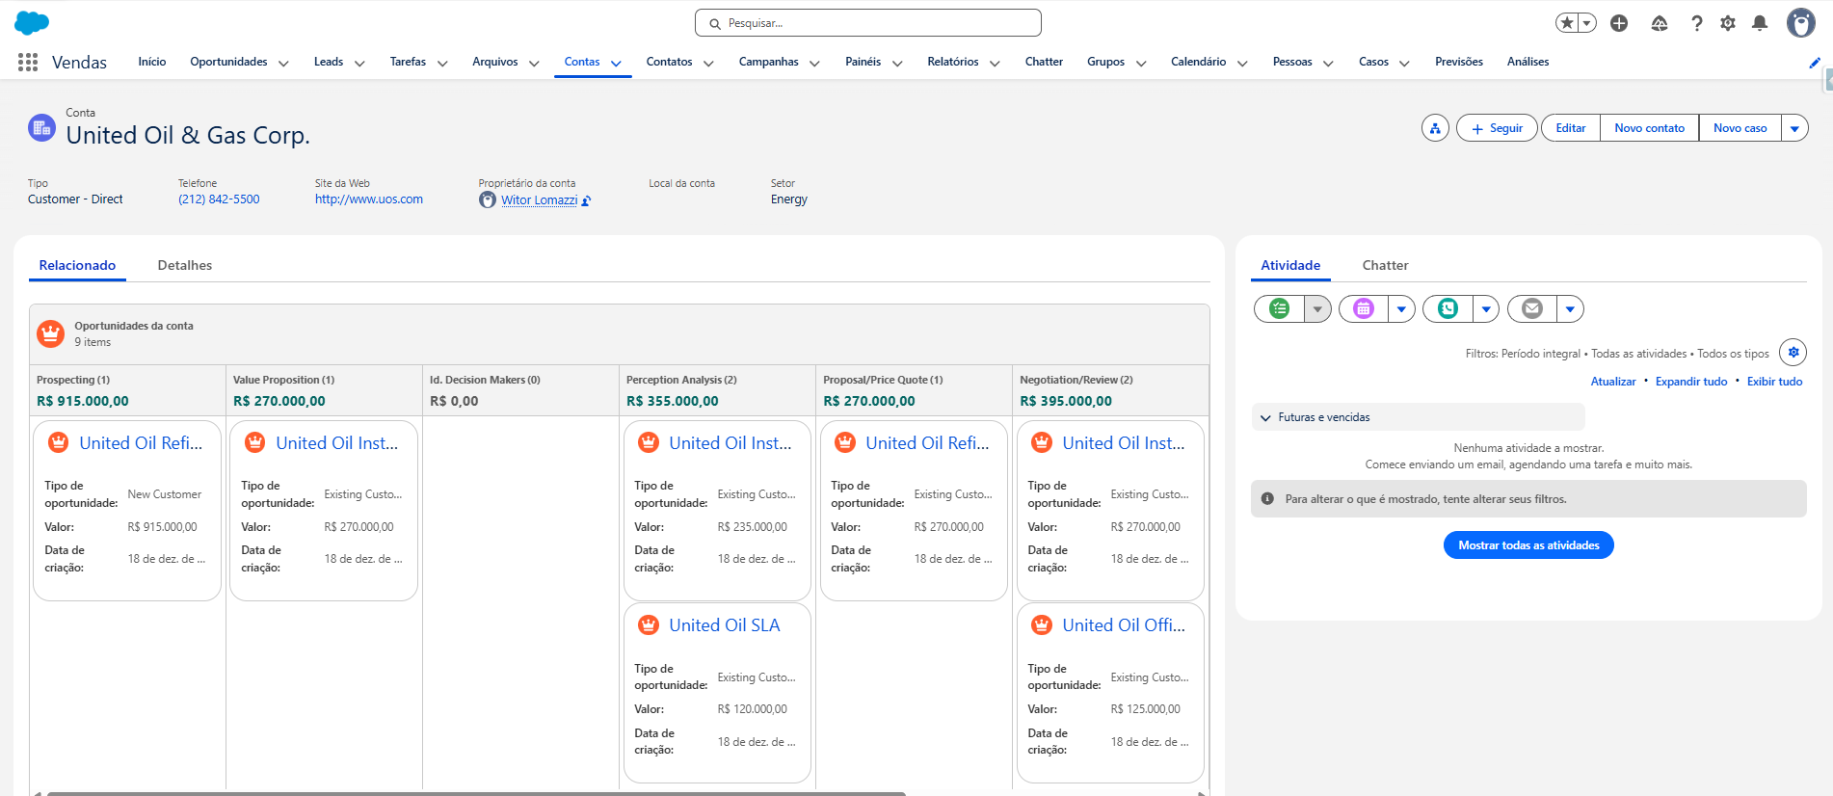The width and height of the screenshot is (1833, 796).
Task: Click the Oportunidades da conta crown icon
Action: coord(50,333)
